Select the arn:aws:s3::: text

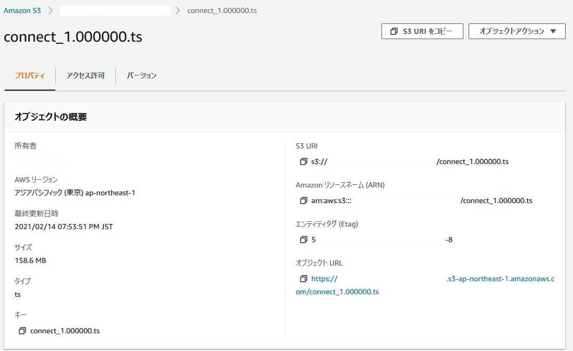[331, 201]
